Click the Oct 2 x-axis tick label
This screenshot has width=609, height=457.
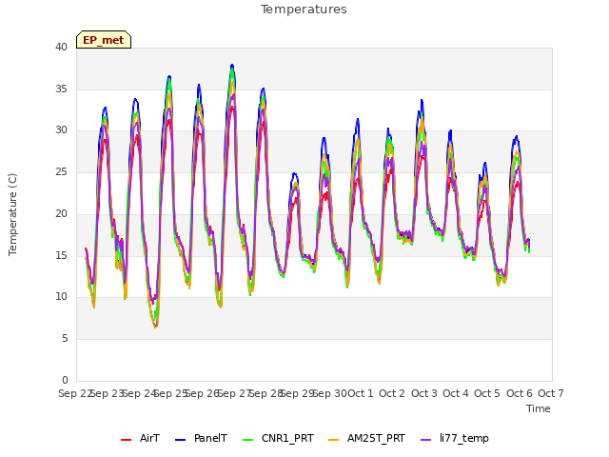click(x=392, y=393)
